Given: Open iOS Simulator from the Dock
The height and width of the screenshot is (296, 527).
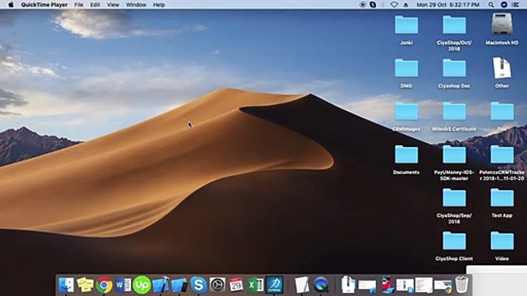Looking at the screenshot, I should pyautogui.click(x=179, y=285).
